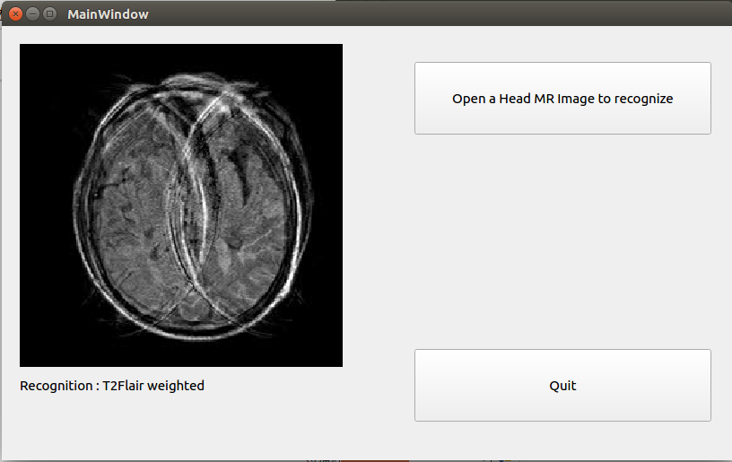Close the MainWindow with the red button
This screenshot has width=732, height=462.
click(x=15, y=14)
